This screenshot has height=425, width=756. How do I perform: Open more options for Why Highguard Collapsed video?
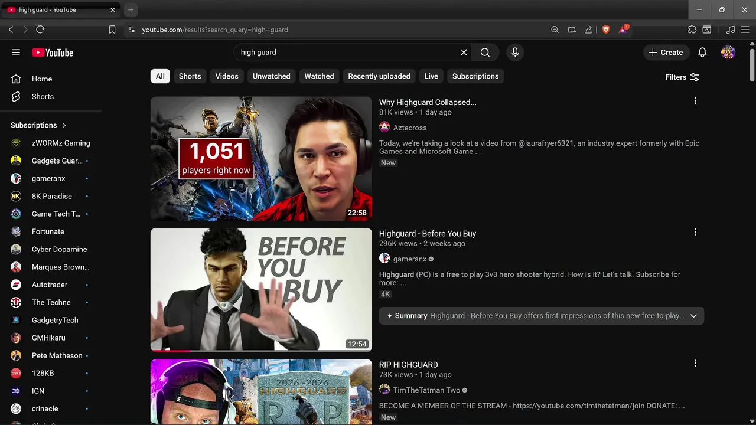tap(695, 101)
